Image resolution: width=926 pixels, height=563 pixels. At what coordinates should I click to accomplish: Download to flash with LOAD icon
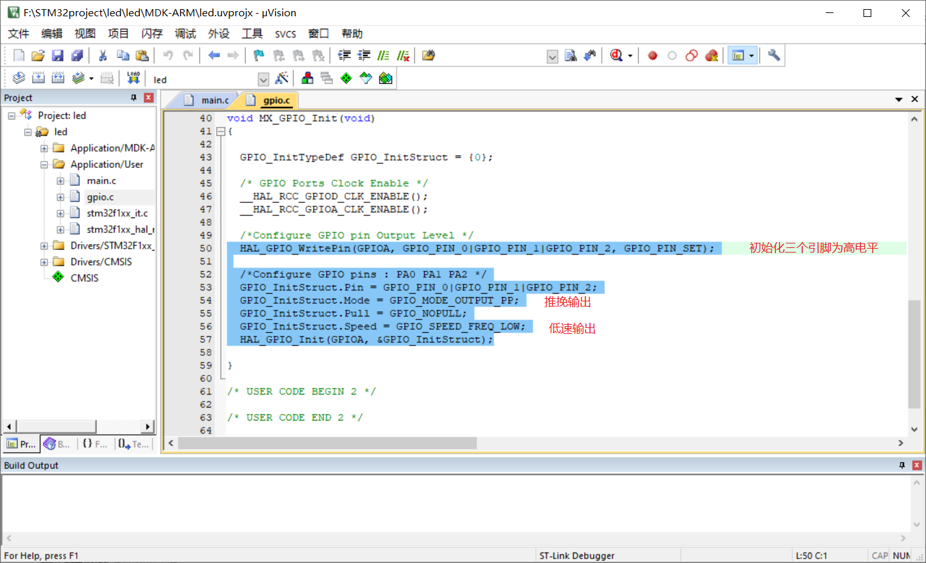(133, 79)
